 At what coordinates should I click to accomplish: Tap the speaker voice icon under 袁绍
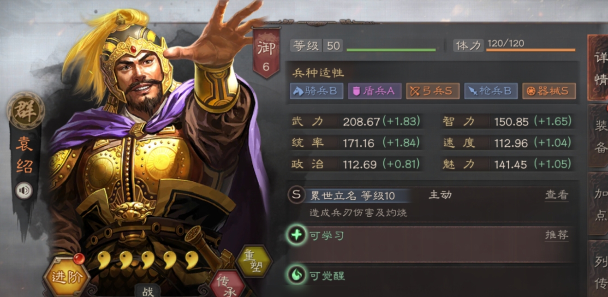point(24,190)
